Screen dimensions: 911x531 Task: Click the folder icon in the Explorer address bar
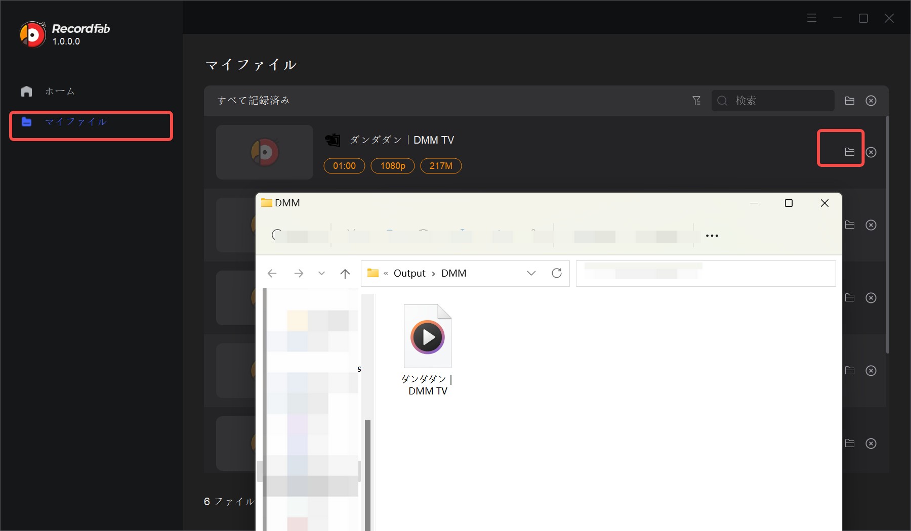click(x=373, y=273)
